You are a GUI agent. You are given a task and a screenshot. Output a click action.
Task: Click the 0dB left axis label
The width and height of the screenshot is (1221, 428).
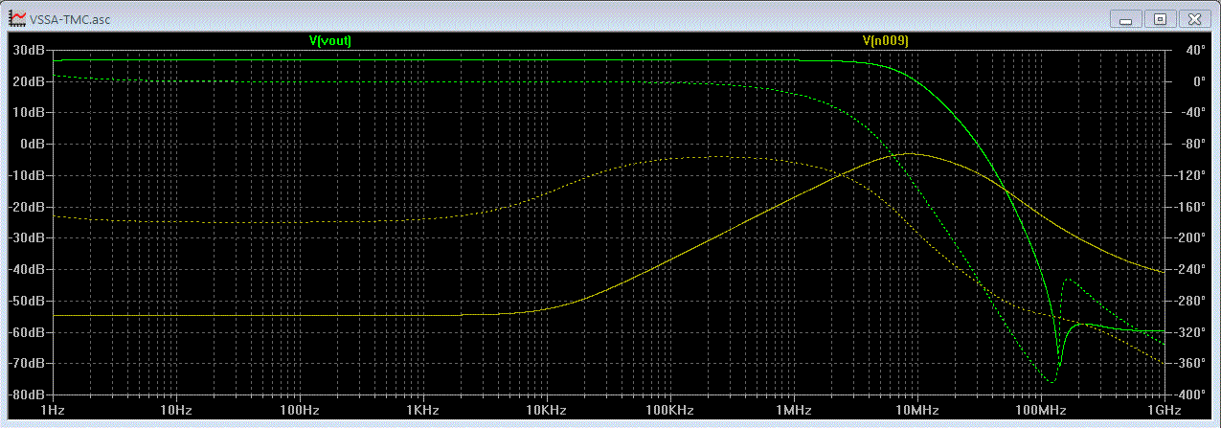coord(31,144)
